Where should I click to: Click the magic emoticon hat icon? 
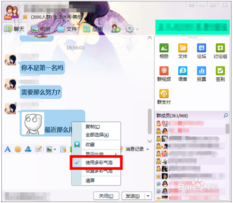[28, 149]
